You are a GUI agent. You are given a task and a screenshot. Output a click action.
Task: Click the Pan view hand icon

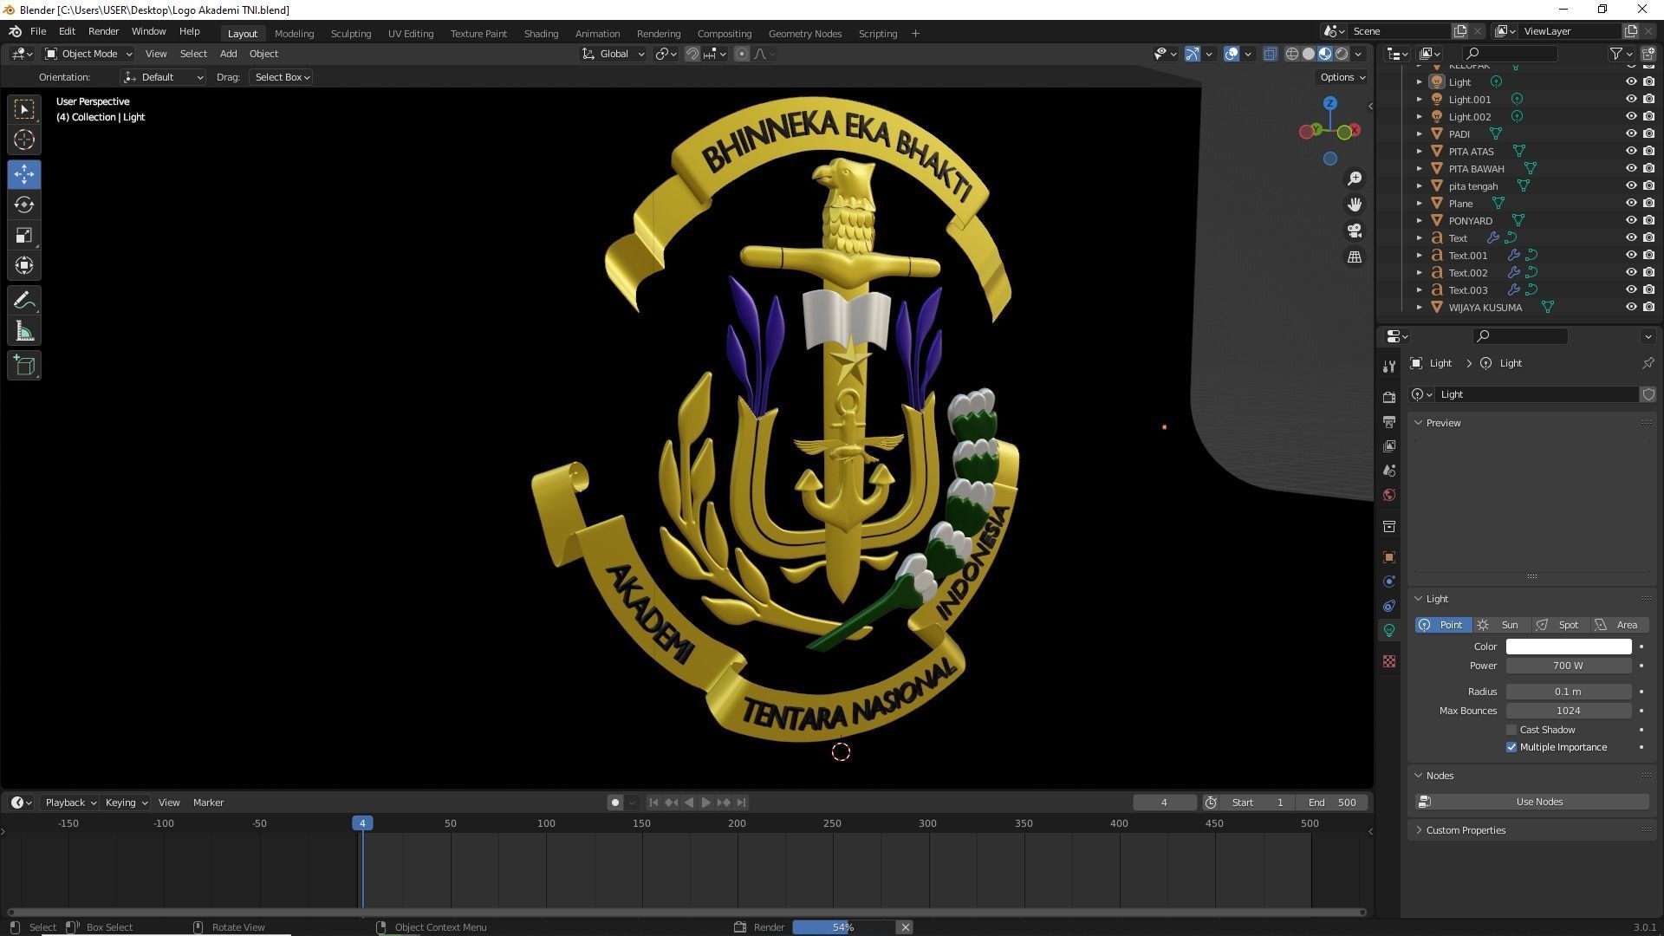(x=1354, y=205)
